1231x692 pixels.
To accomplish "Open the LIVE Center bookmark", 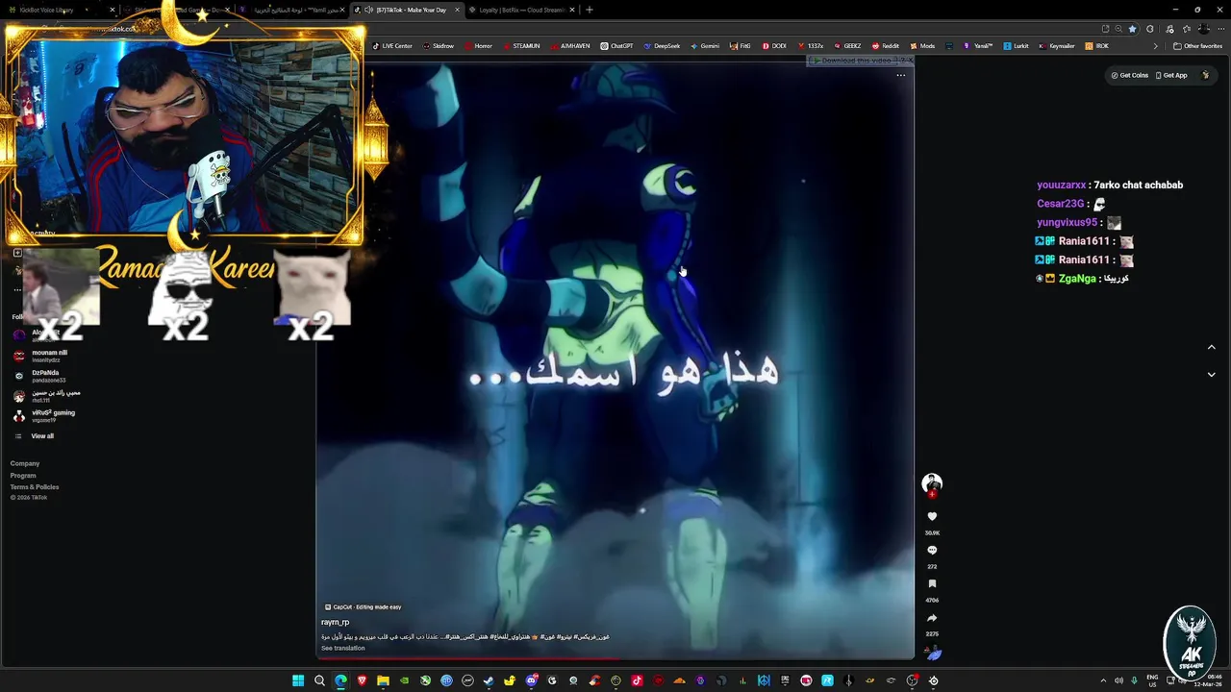I will coord(392,46).
